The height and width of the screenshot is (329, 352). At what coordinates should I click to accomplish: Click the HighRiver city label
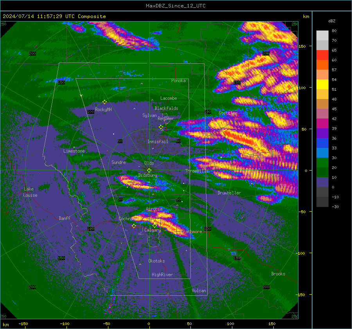pyautogui.click(x=162, y=275)
